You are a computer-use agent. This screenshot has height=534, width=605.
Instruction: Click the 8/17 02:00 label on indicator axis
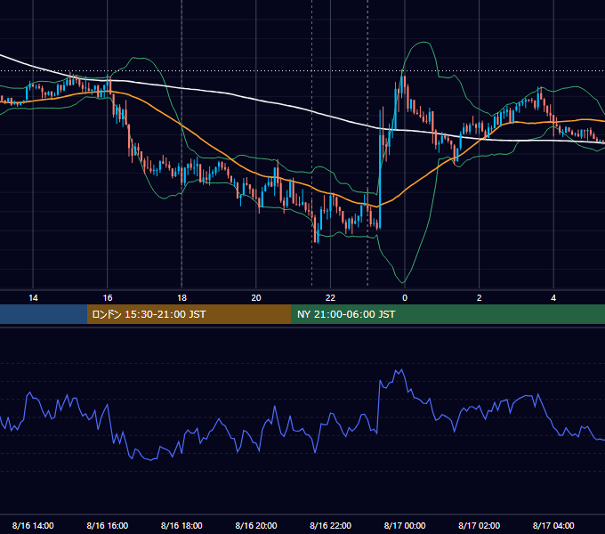pyautogui.click(x=480, y=525)
